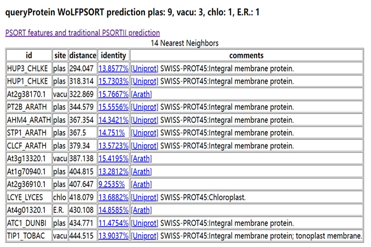Open PSORT features and traditional PSORTII prediction link

click(x=82, y=33)
